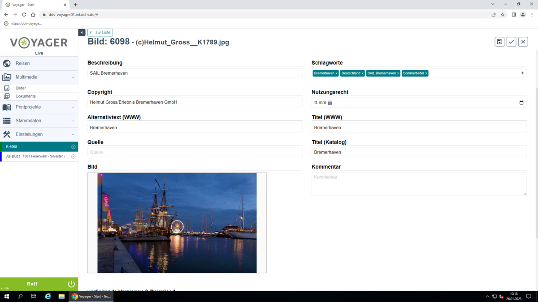Click the Nutzungsrecht date field
538x302 pixels.
pos(419,102)
